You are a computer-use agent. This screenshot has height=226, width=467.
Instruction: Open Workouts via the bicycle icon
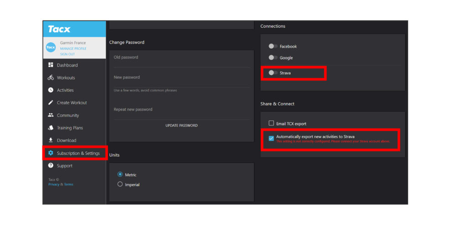(x=51, y=78)
